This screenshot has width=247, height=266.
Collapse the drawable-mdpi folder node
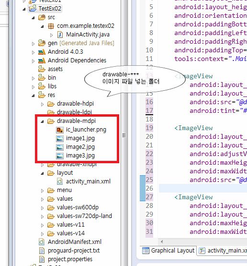[x=43, y=121]
